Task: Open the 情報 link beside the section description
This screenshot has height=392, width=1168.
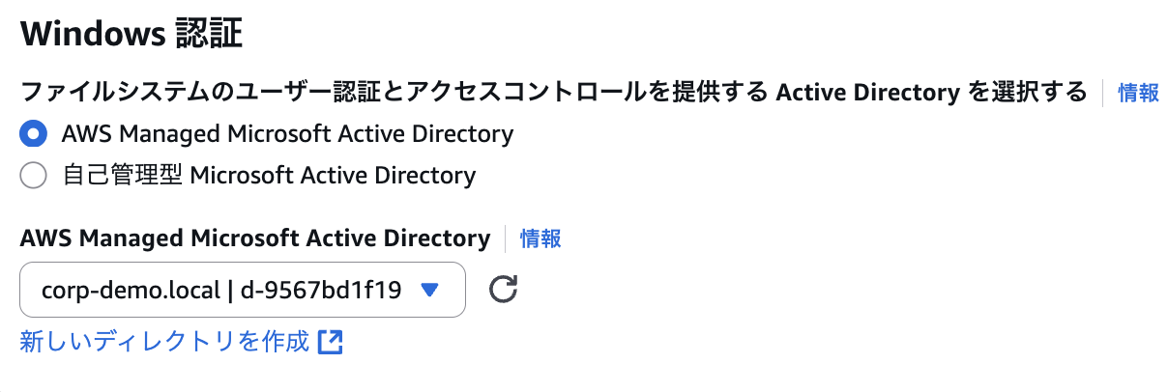Action: [1139, 93]
